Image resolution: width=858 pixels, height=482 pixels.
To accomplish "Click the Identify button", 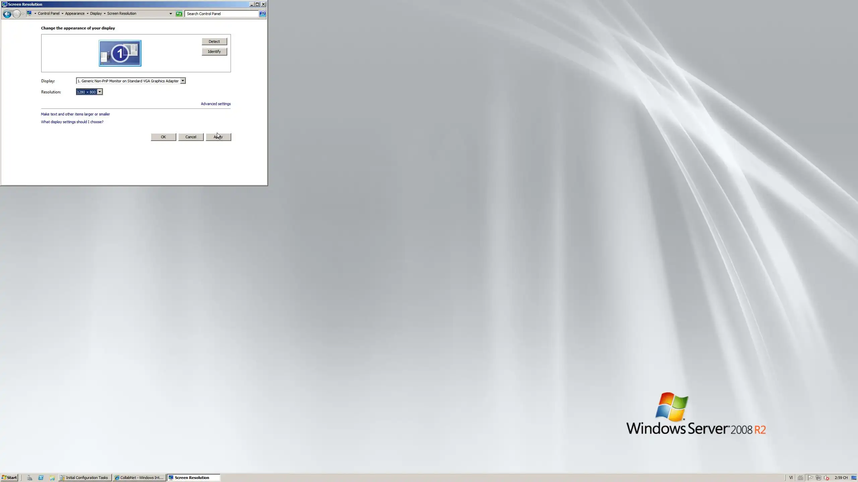I will tap(214, 52).
